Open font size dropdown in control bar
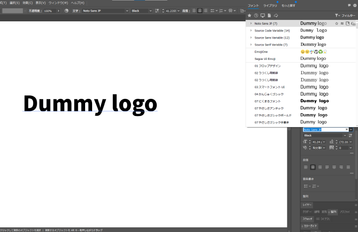The width and height of the screenshot is (358, 232). (x=179, y=11)
